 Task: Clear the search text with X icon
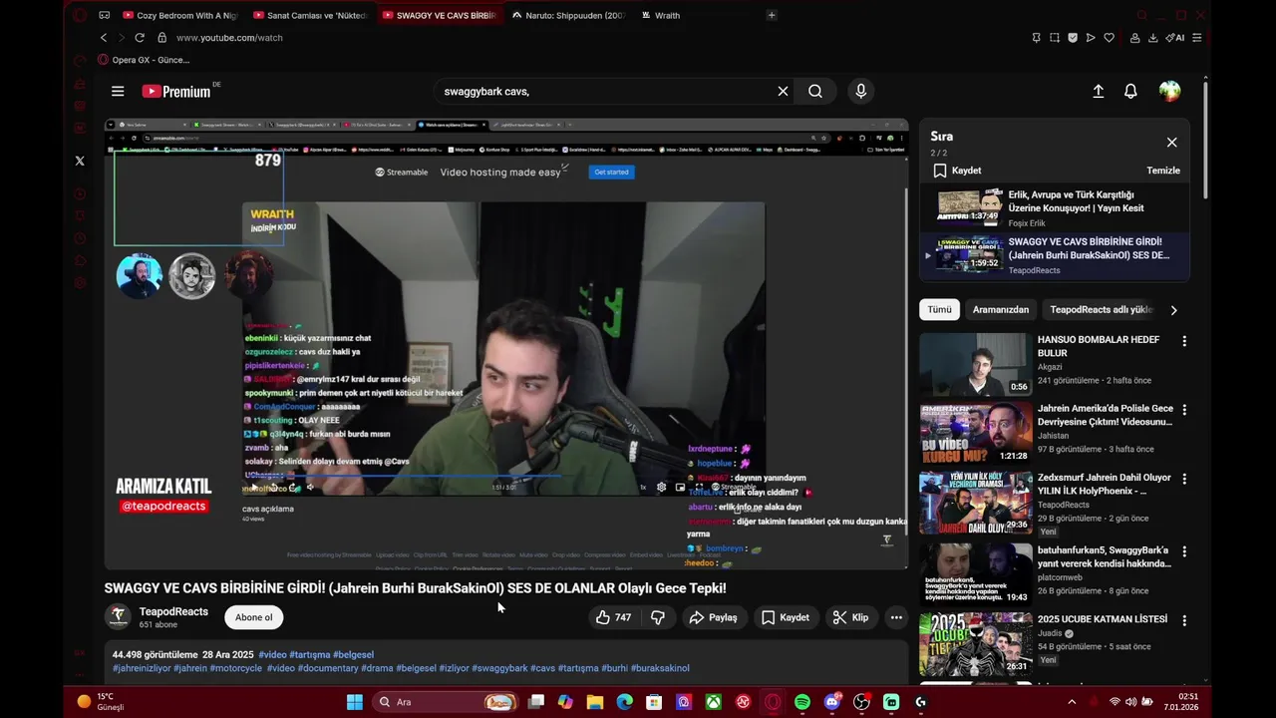783,91
